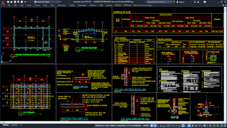Screen dimensions: 227x128
Task: Open the YQARCH menu
Action: 118,5
